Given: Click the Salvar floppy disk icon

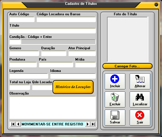Looking at the screenshot, I should pos(115,115).
